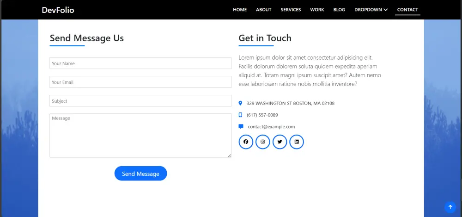462x217 pixels.
Task: Select the CONTACT nav item
Action: [407, 10]
